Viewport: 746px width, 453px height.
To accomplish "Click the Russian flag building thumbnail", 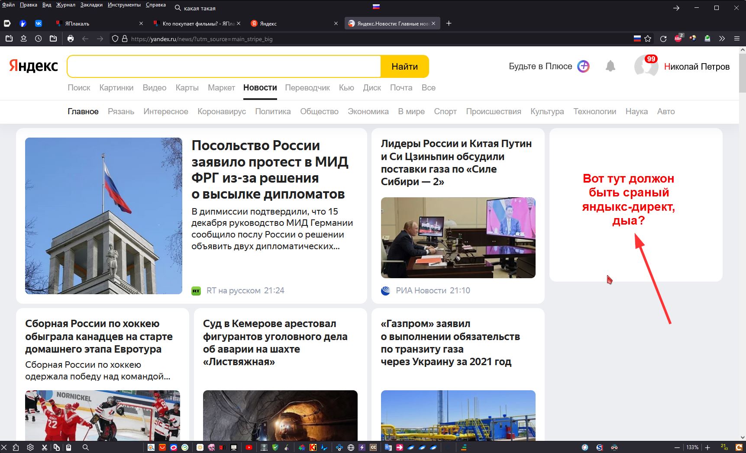I will pyautogui.click(x=103, y=216).
